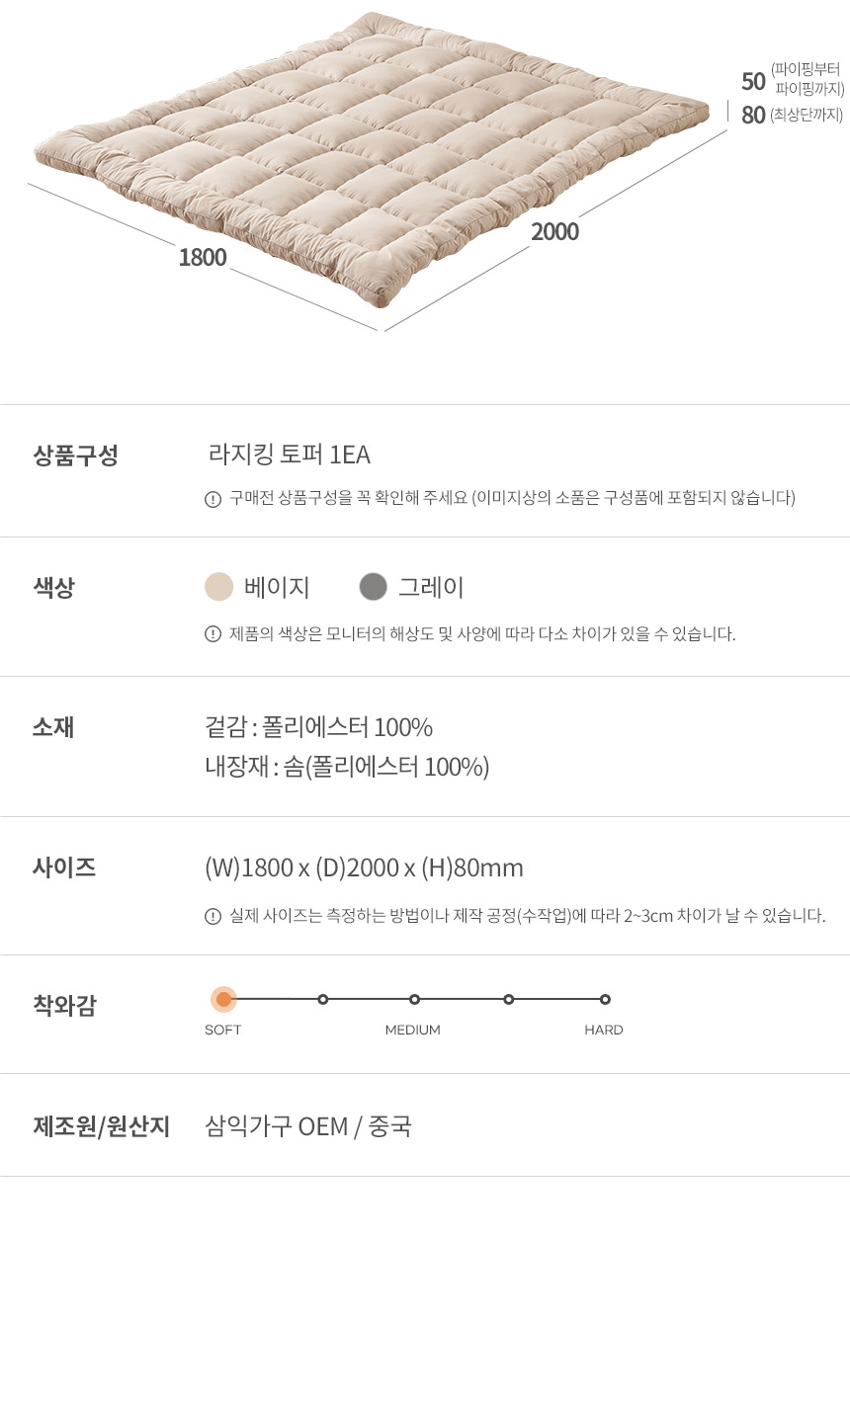The width and height of the screenshot is (850, 1406).
Task: Click the 2000 depth dimension label
Action: [554, 232]
